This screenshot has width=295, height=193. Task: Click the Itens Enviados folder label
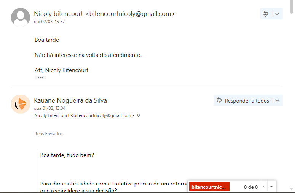[49, 134]
